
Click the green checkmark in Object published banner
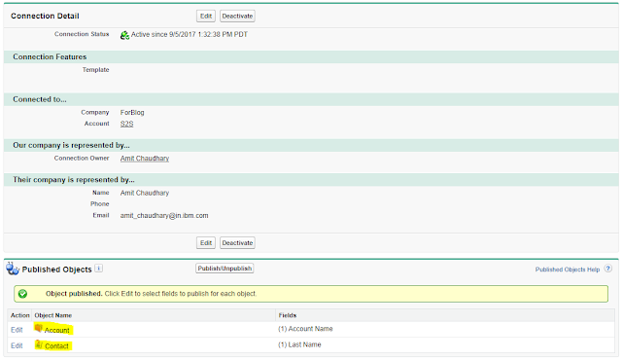click(x=22, y=294)
